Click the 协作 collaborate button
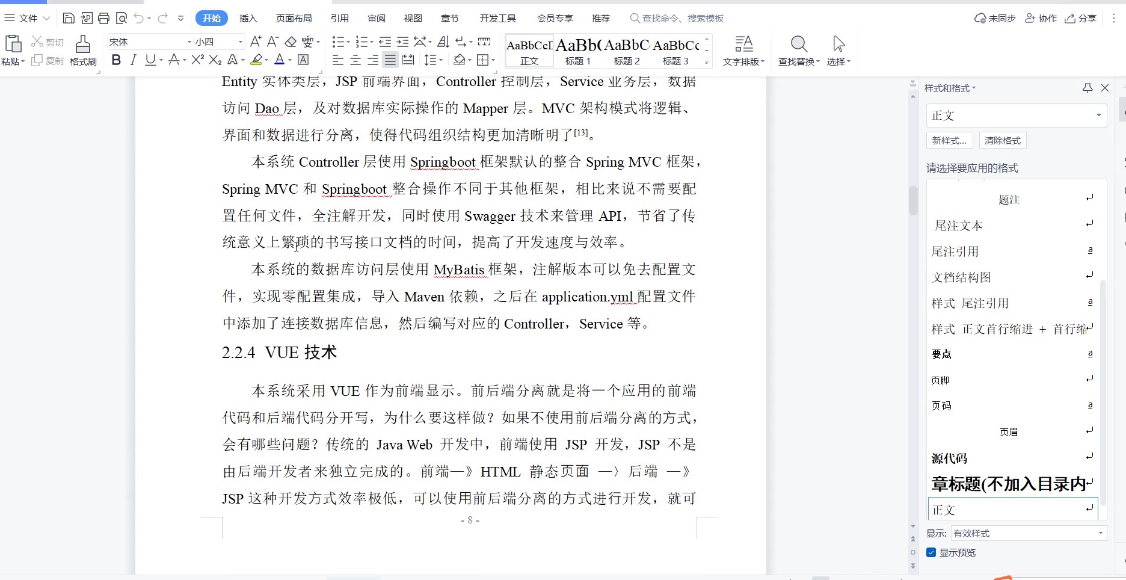The image size is (1126, 580). pyautogui.click(x=1041, y=18)
